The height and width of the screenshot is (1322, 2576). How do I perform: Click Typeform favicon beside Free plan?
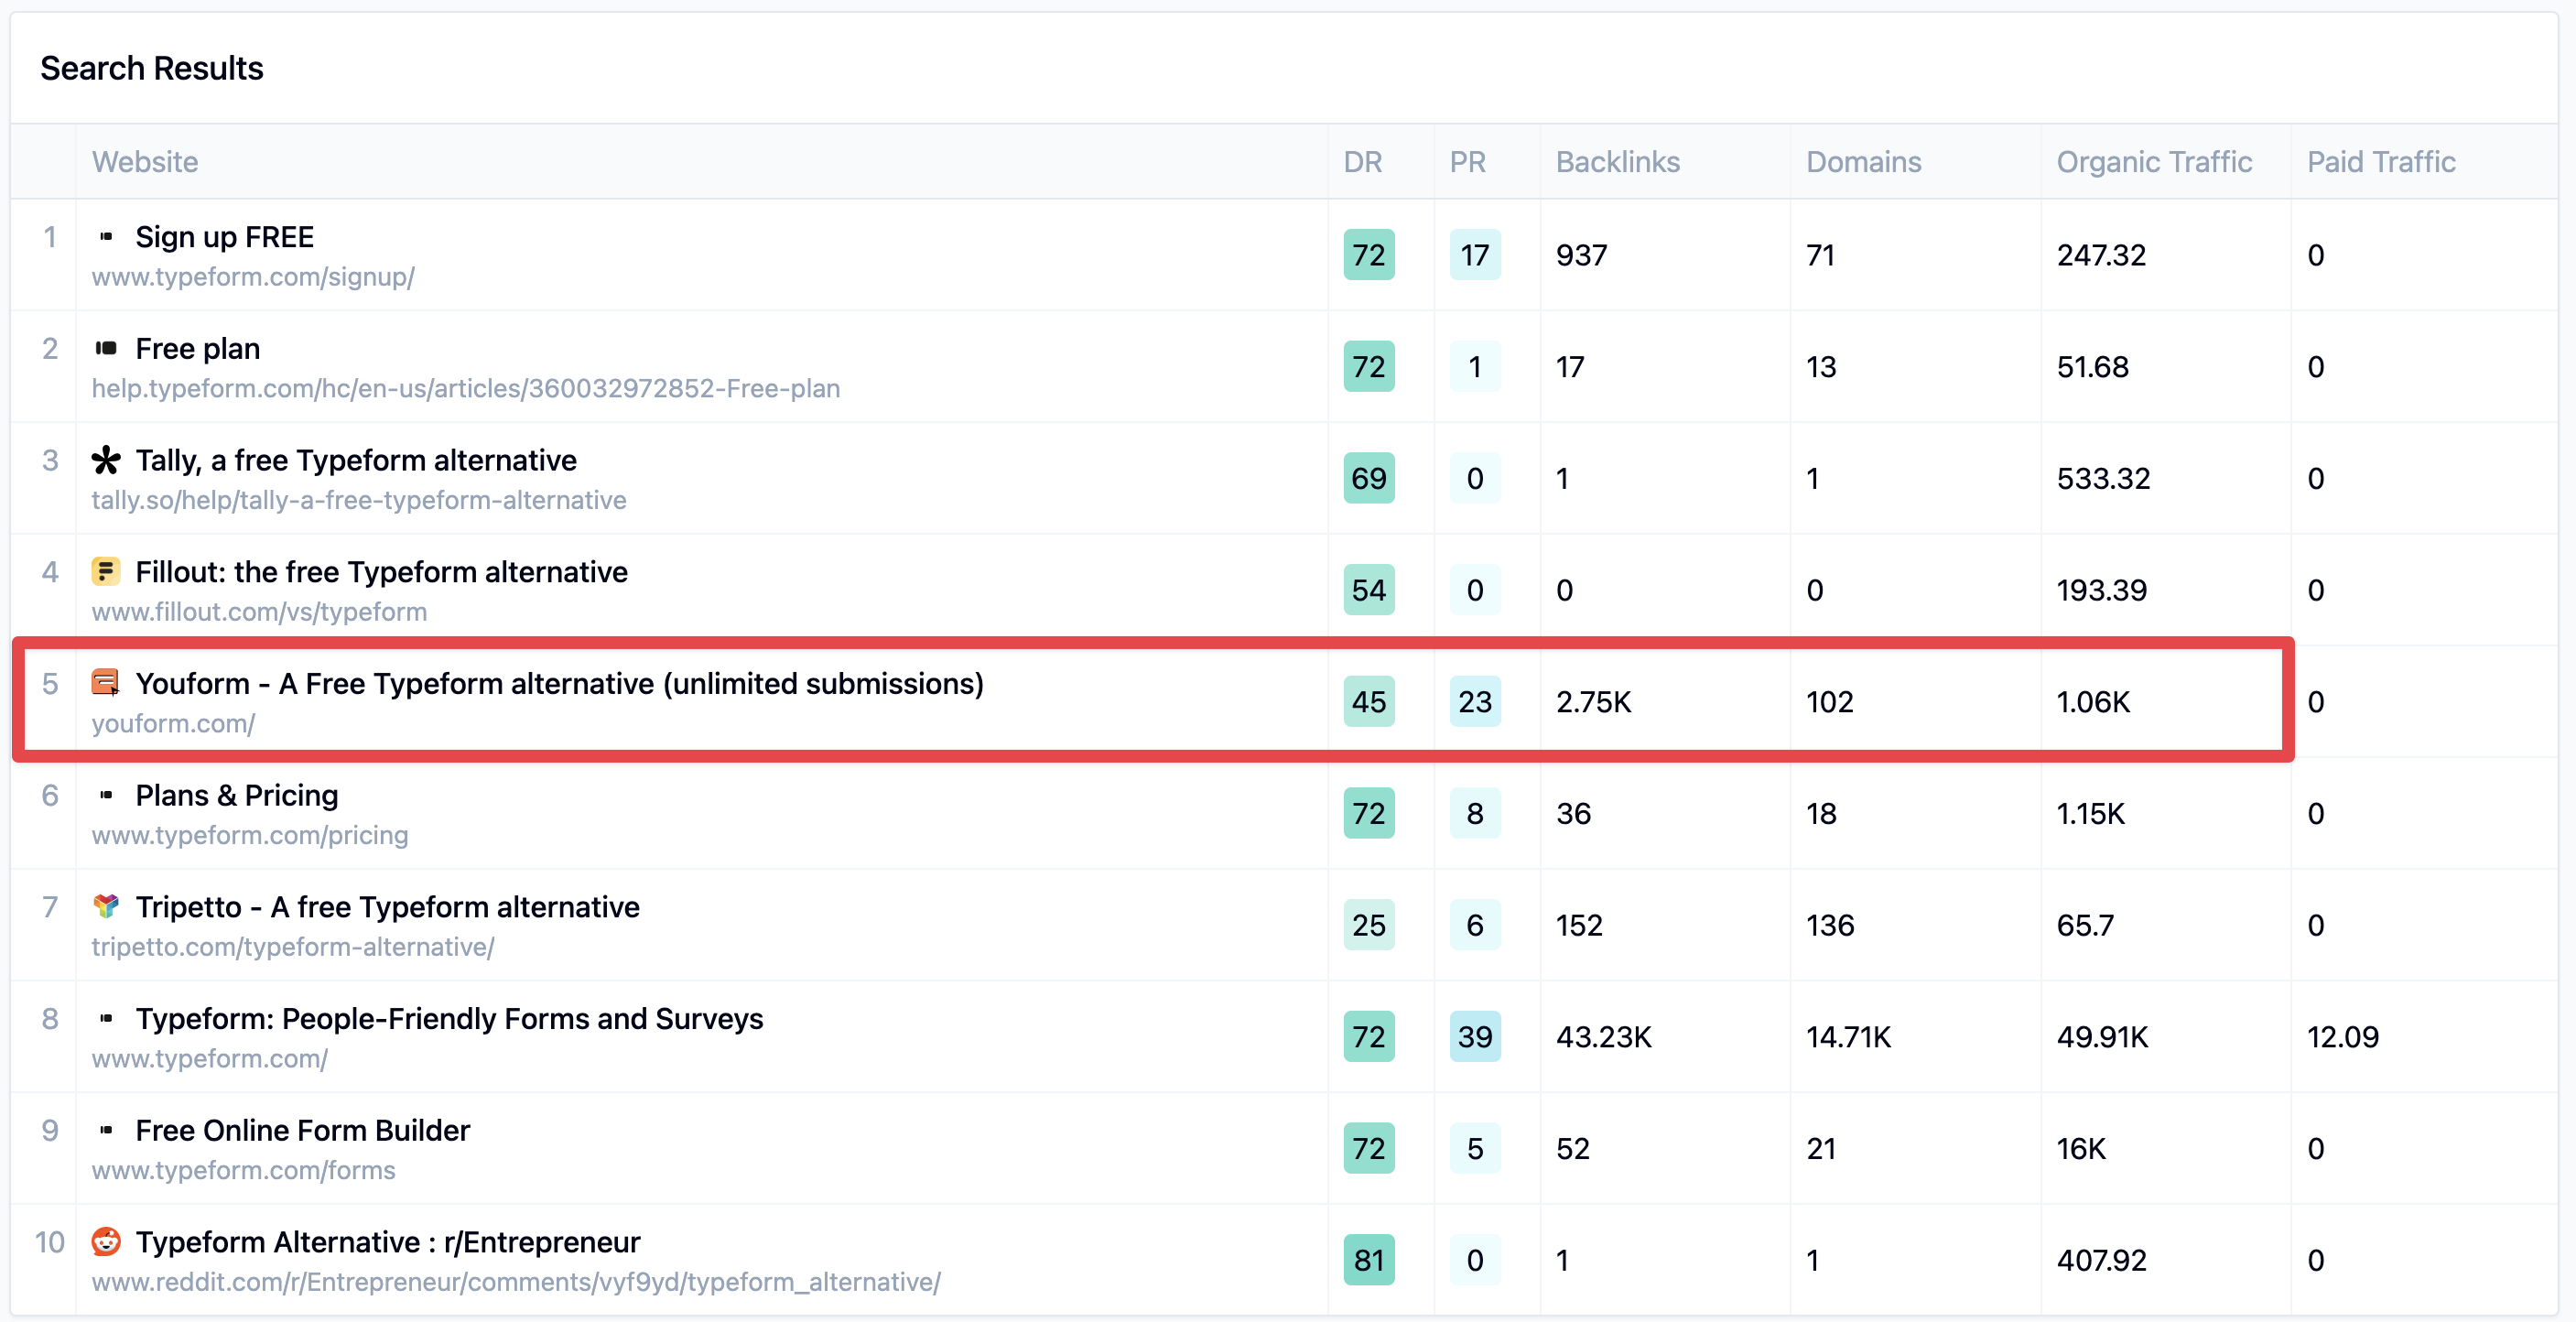[x=106, y=348]
